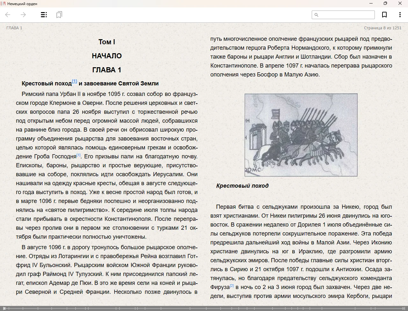Click the back navigation arrow
This screenshot has width=408, height=311.
point(8,15)
